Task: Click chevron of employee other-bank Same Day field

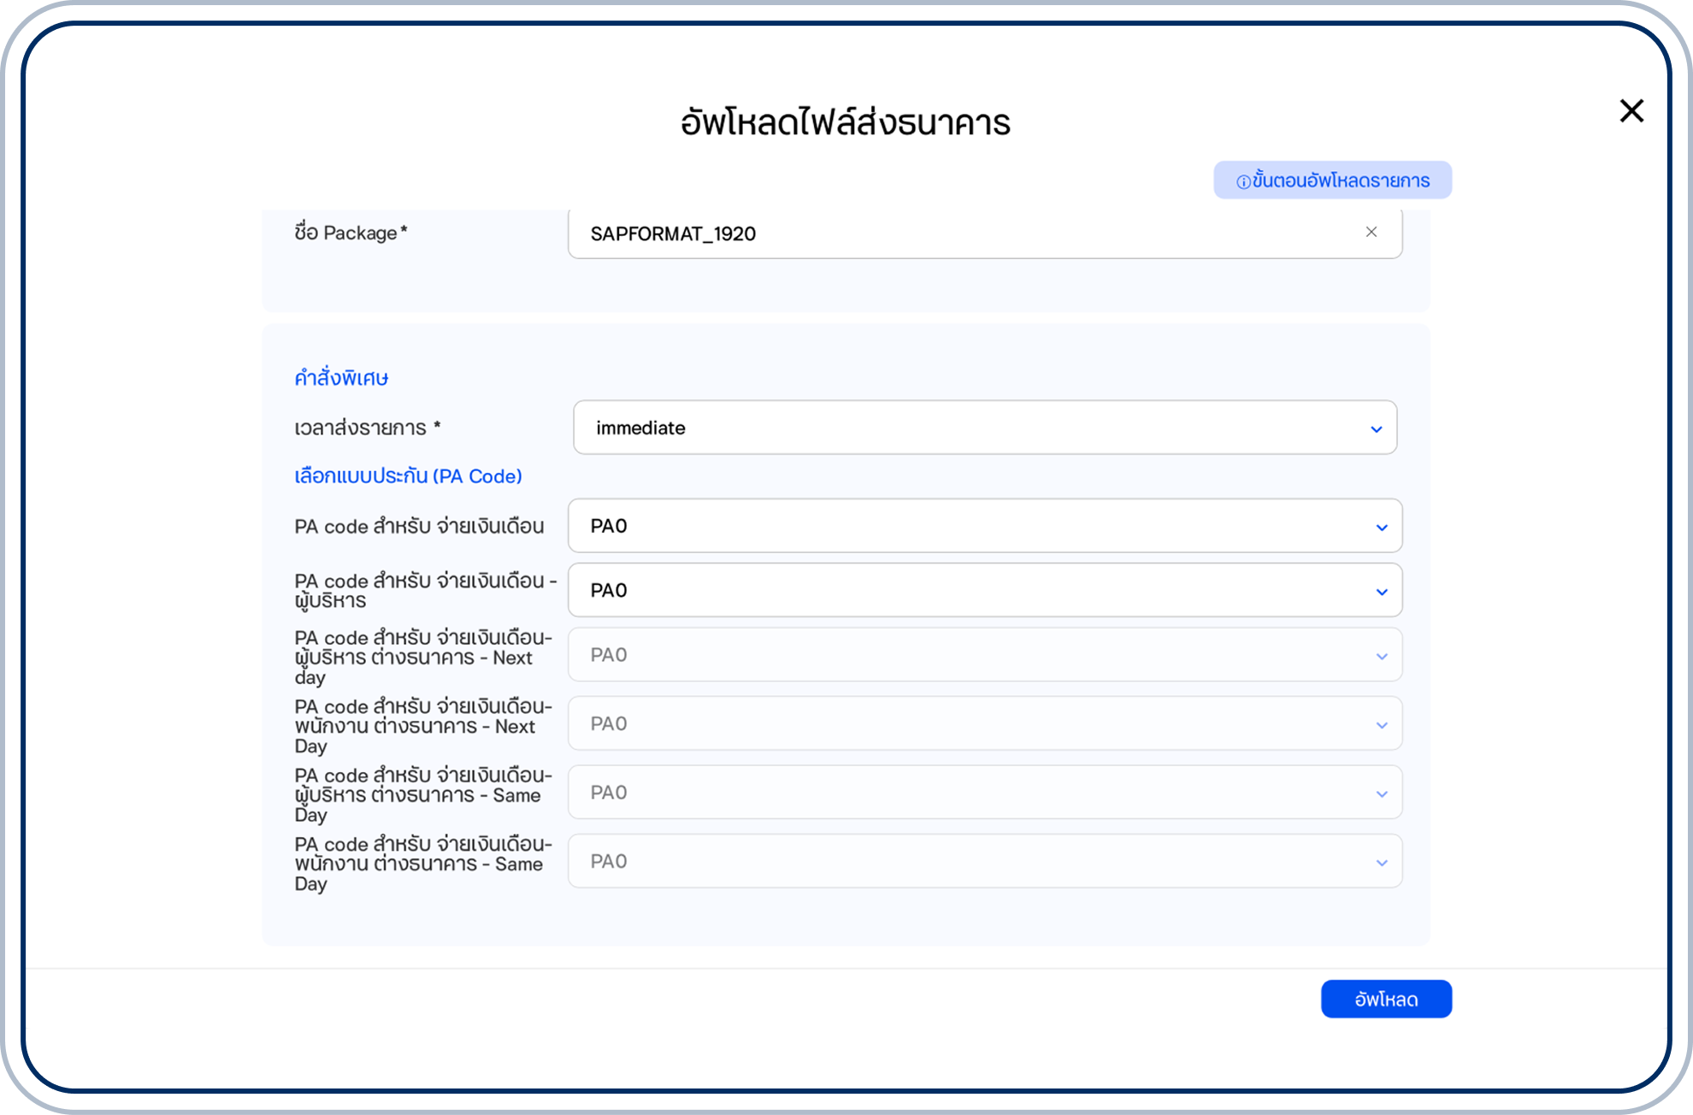Action: pos(1382,863)
